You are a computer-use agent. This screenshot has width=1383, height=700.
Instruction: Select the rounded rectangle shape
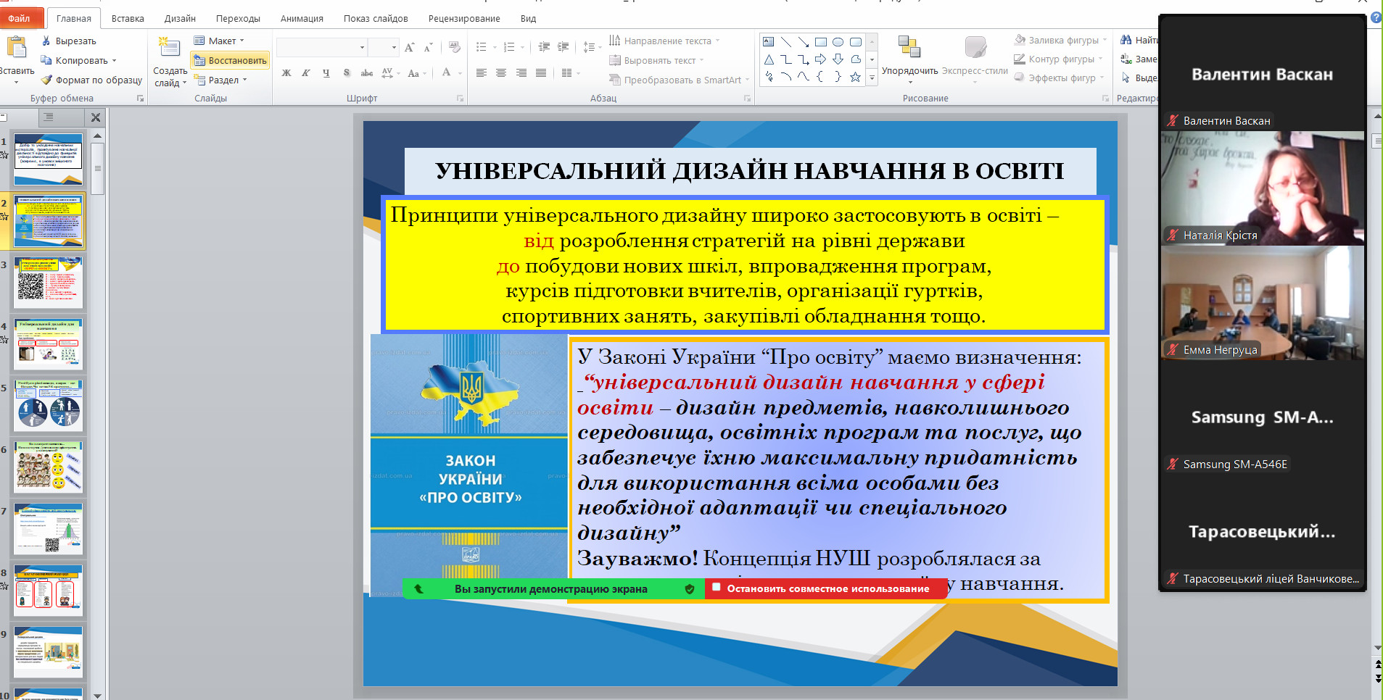pyautogui.click(x=856, y=42)
